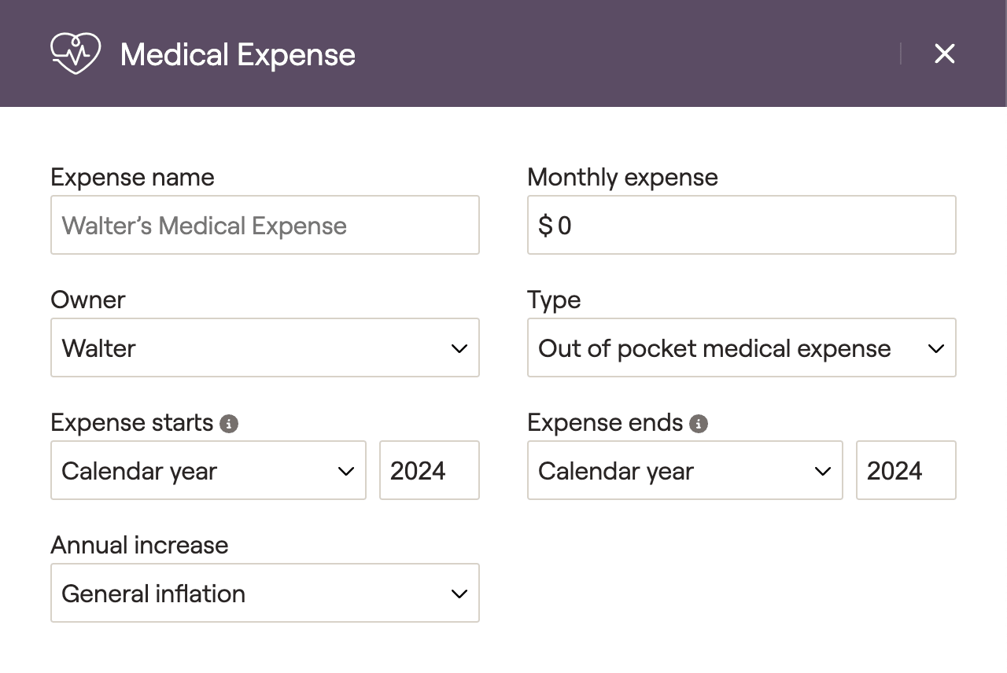Click the Annual increase label
The image size is (1007, 673).
pyautogui.click(x=139, y=545)
